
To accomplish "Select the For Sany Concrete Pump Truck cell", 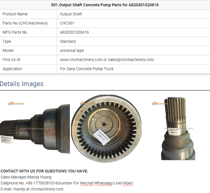I will tap(134, 69).
